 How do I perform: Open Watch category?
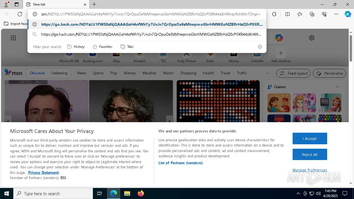168,73
